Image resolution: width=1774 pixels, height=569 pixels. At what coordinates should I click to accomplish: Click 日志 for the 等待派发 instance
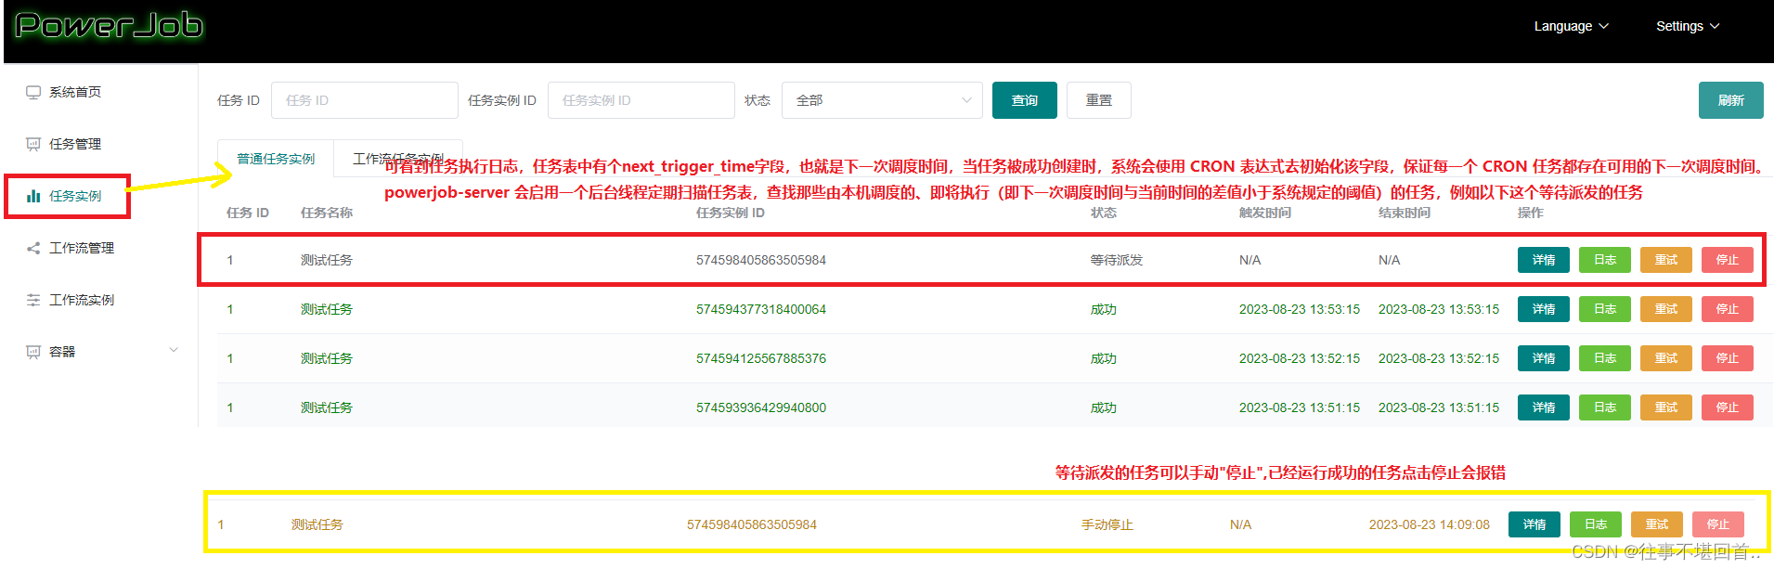click(x=1605, y=260)
